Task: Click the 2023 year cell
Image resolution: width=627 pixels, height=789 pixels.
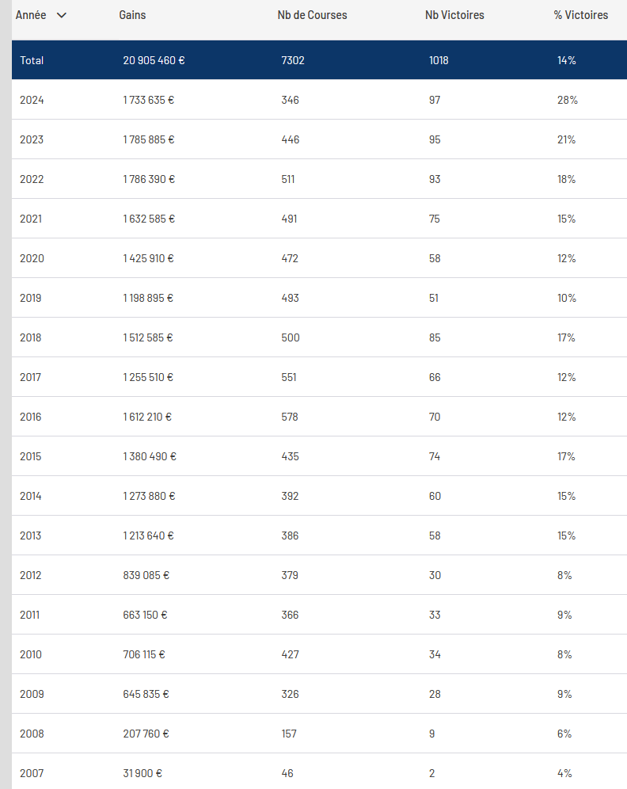Action: (x=32, y=139)
